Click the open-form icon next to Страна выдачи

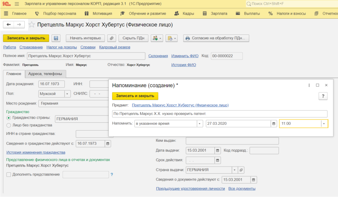click(241, 170)
